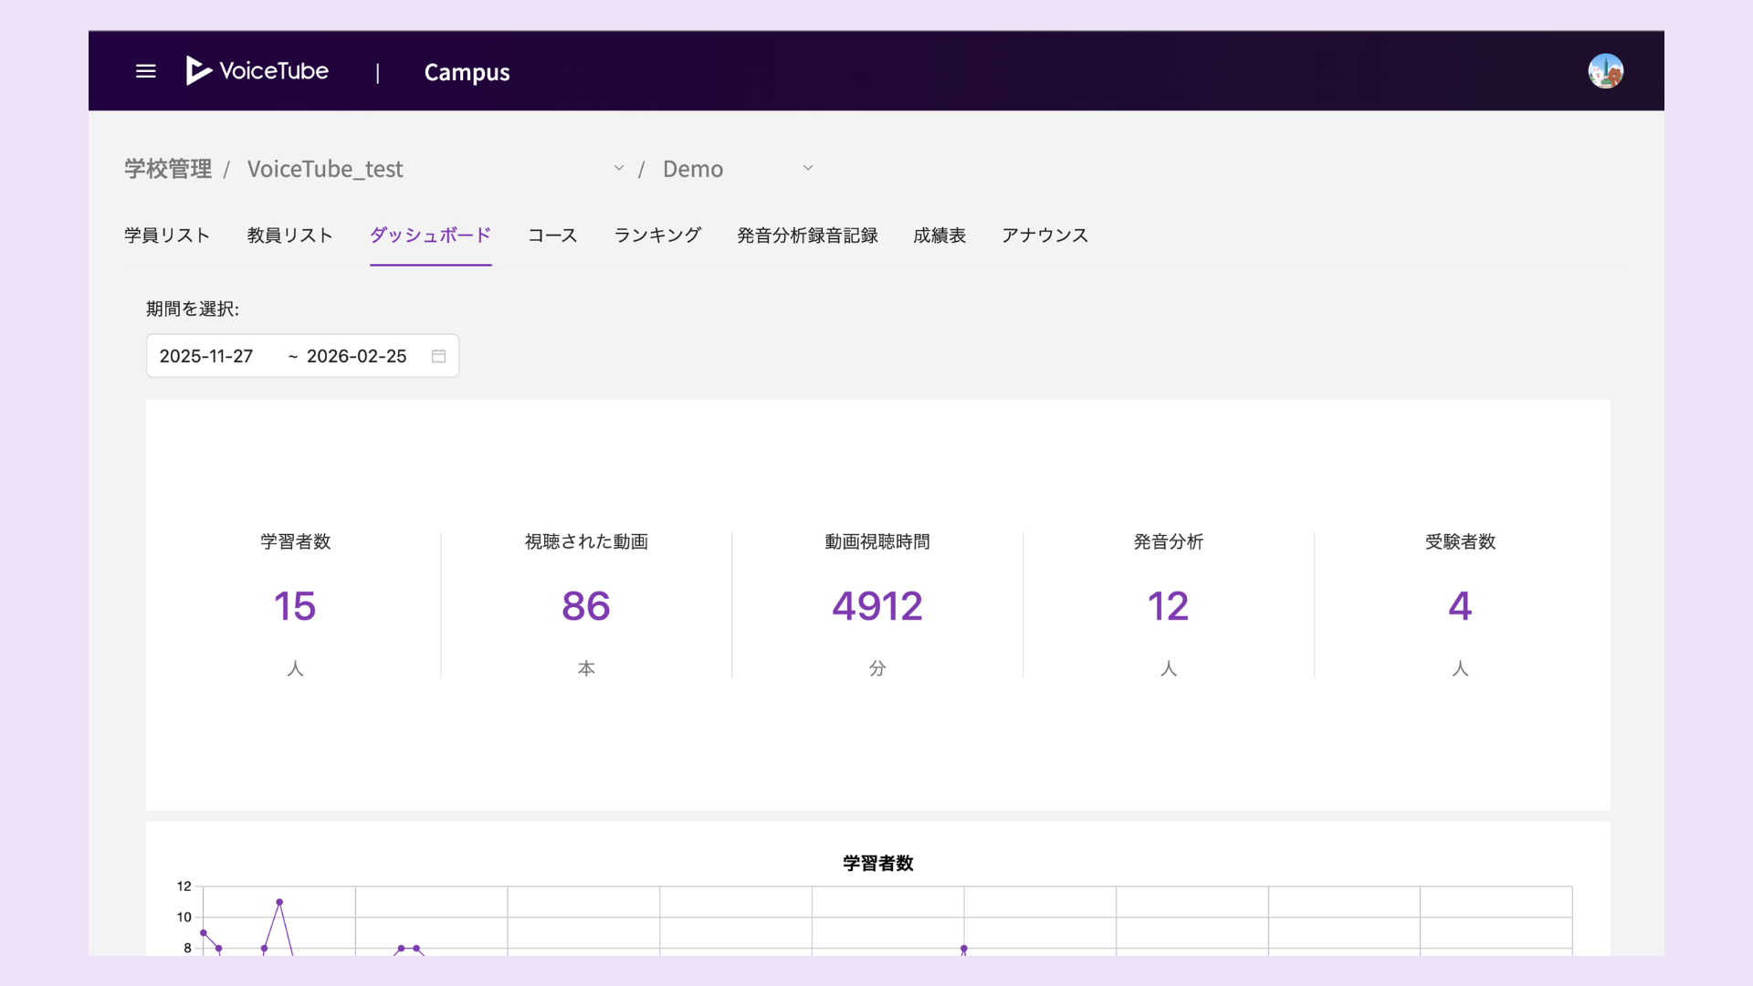The height and width of the screenshot is (986, 1753).
Task: Switch to the 成績表 tab
Action: [x=939, y=236]
